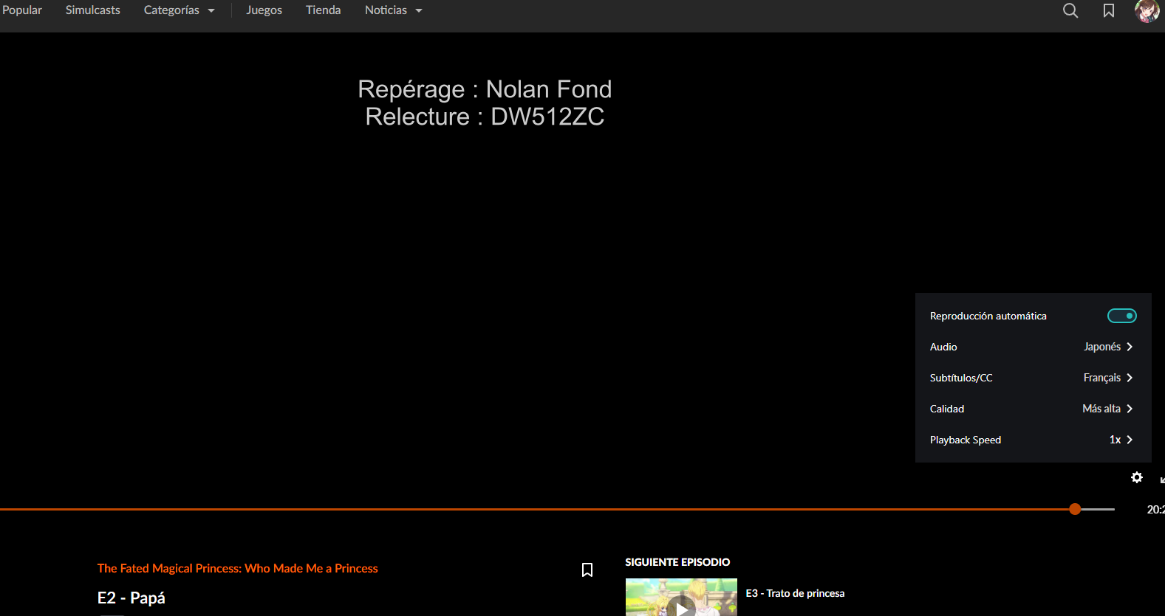
Task: Toggle Reproducción automática switch
Action: 1121,316
